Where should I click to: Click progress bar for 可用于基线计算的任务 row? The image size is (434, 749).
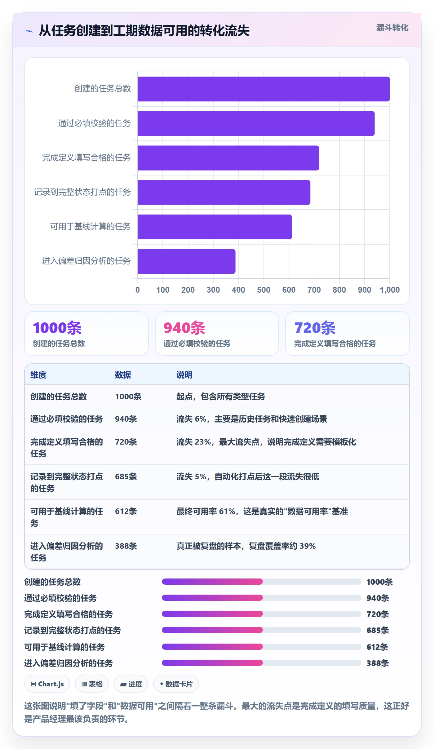click(261, 647)
